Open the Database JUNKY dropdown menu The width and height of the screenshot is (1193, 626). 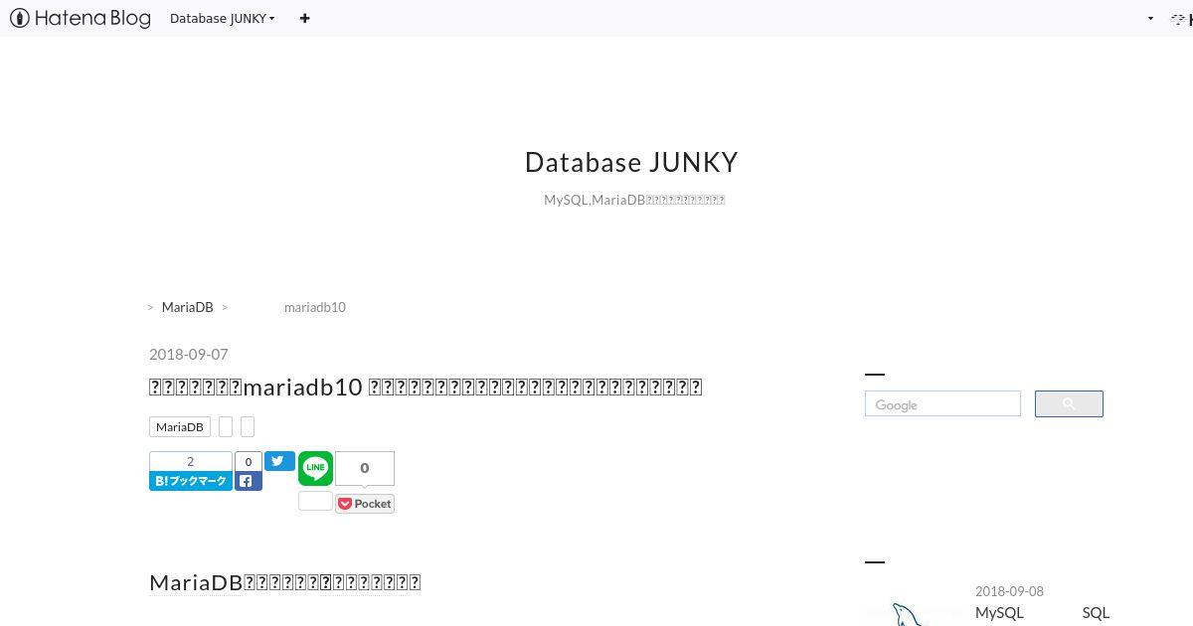pos(223,18)
